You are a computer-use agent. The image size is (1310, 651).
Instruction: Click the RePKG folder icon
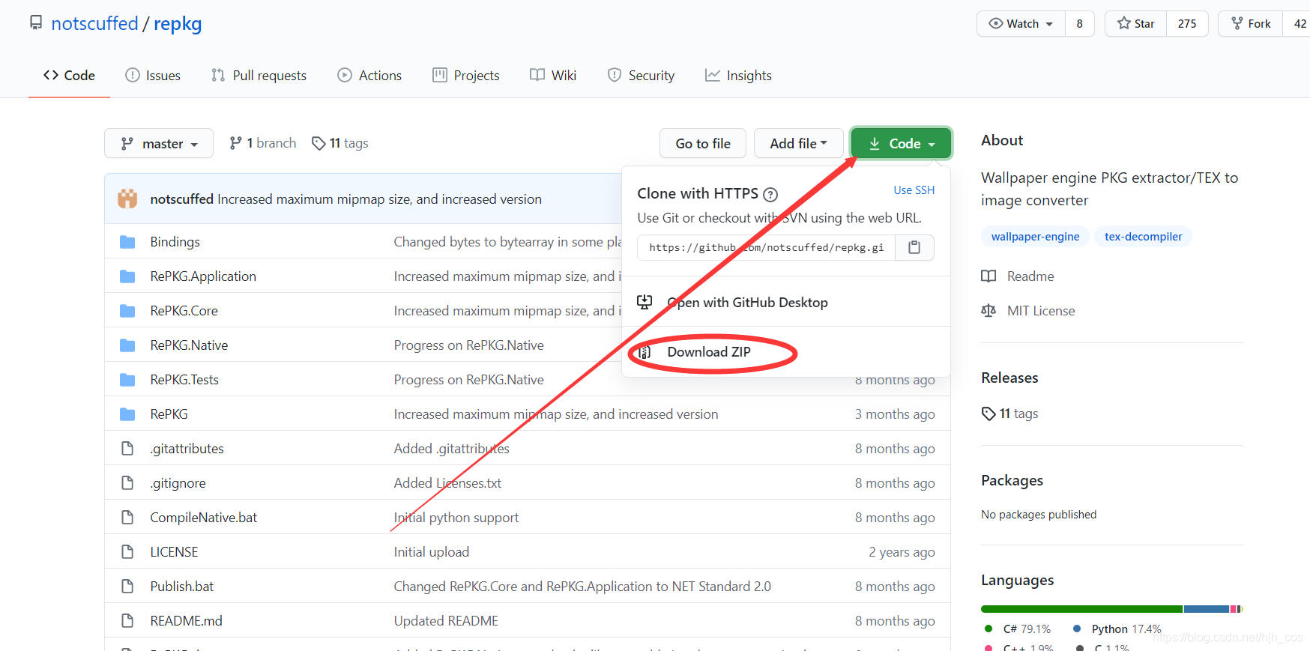[x=127, y=414]
